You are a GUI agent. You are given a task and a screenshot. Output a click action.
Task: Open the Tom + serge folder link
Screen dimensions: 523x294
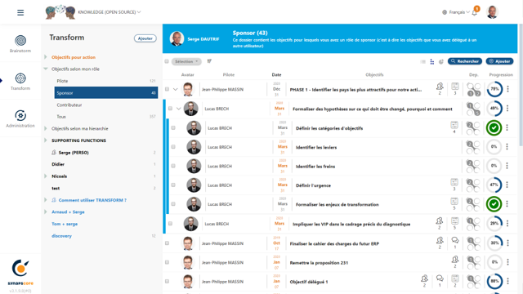click(65, 224)
